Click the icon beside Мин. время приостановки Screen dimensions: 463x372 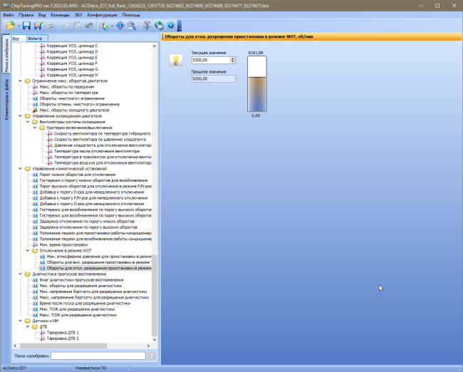(x=35, y=244)
